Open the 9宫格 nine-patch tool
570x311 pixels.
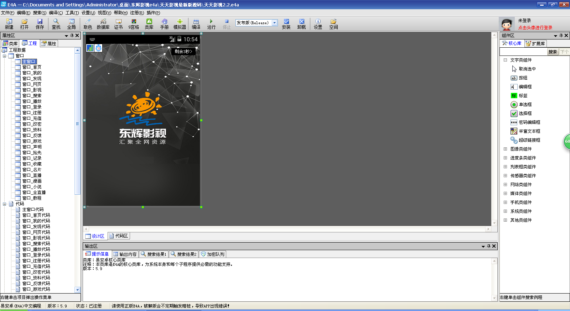click(x=134, y=24)
